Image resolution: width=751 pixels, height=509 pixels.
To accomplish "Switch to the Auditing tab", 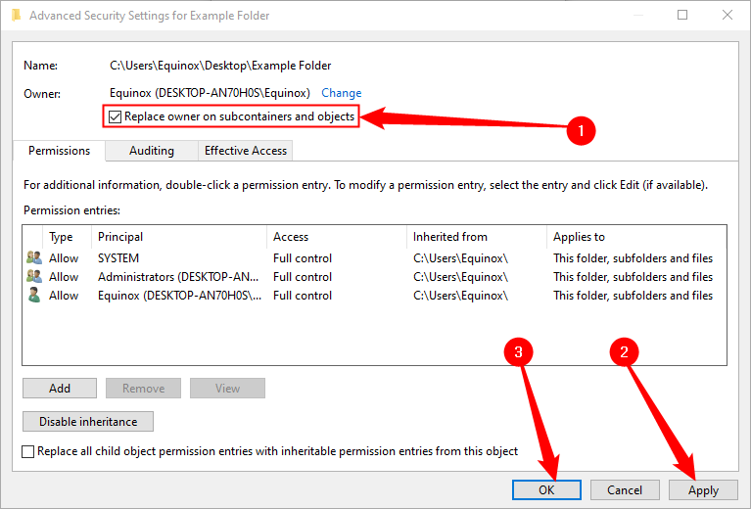I will point(151,151).
